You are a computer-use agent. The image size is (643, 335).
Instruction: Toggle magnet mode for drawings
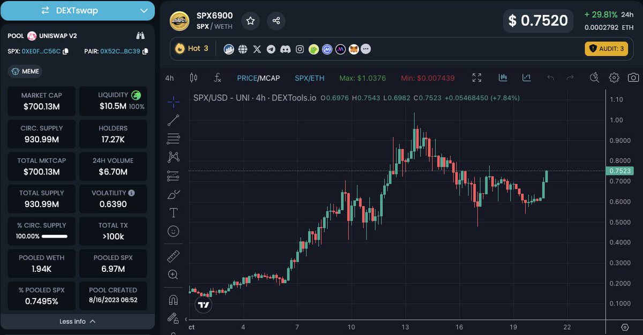(173, 300)
